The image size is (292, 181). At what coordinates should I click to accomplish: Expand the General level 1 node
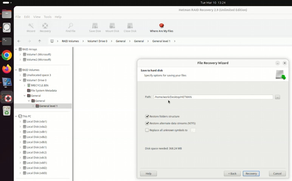tap(33, 106)
